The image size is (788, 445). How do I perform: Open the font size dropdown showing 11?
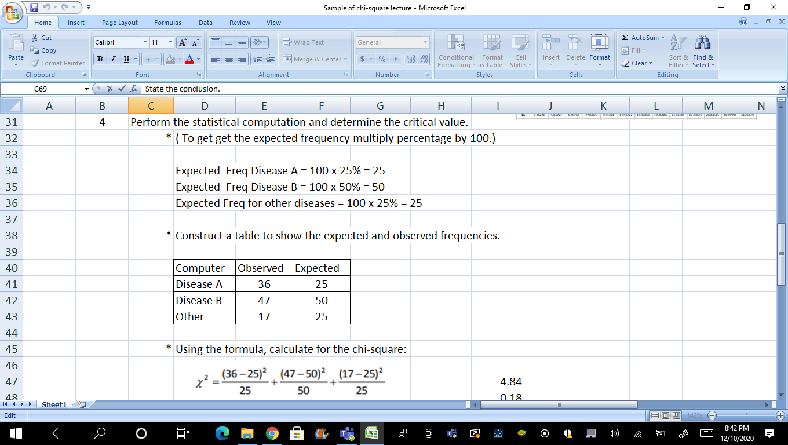tap(170, 42)
